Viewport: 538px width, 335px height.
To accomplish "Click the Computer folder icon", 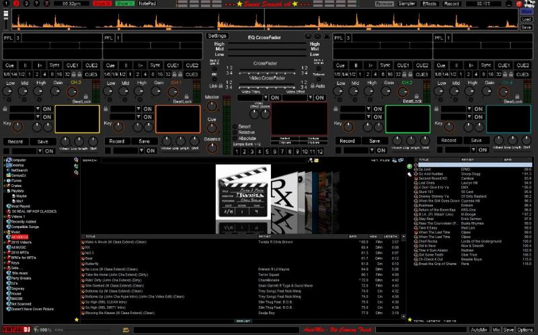I will coord(9,160).
